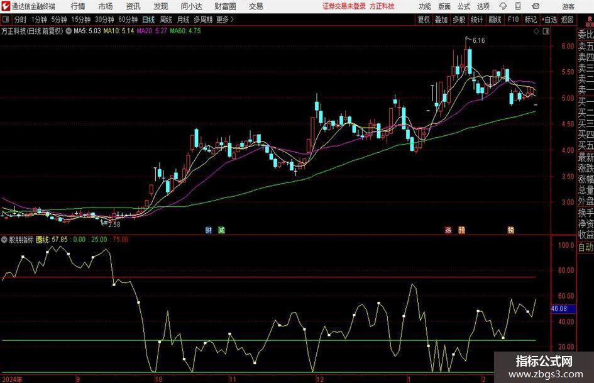The height and width of the screenshot is (383, 594).
Task: Switch to 分时 chart period
Action: (20, 19)
